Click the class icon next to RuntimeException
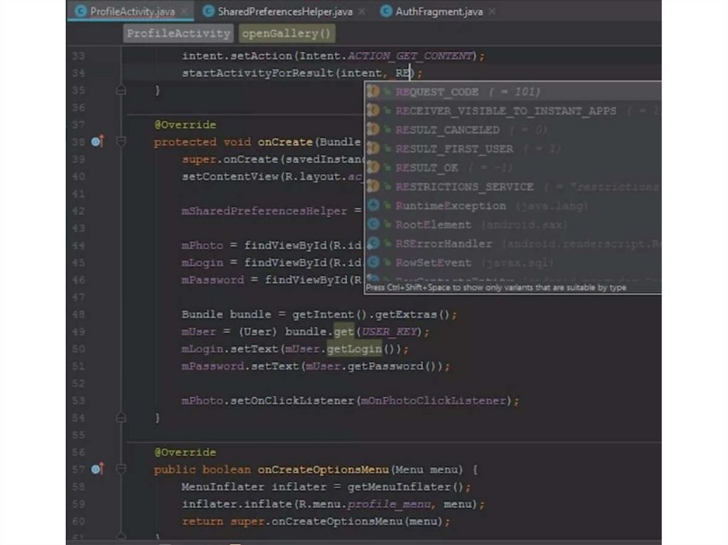Viewport: 728px width, 545px height. pyautogui.click(x=373, y=205)
